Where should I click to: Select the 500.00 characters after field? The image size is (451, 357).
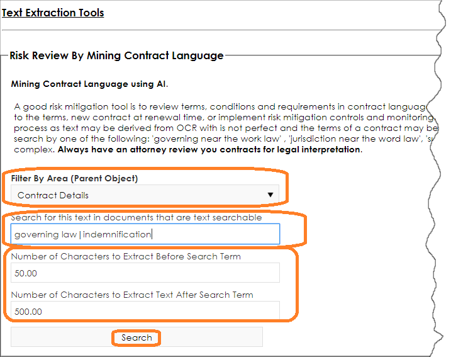[x=145, y=310]
